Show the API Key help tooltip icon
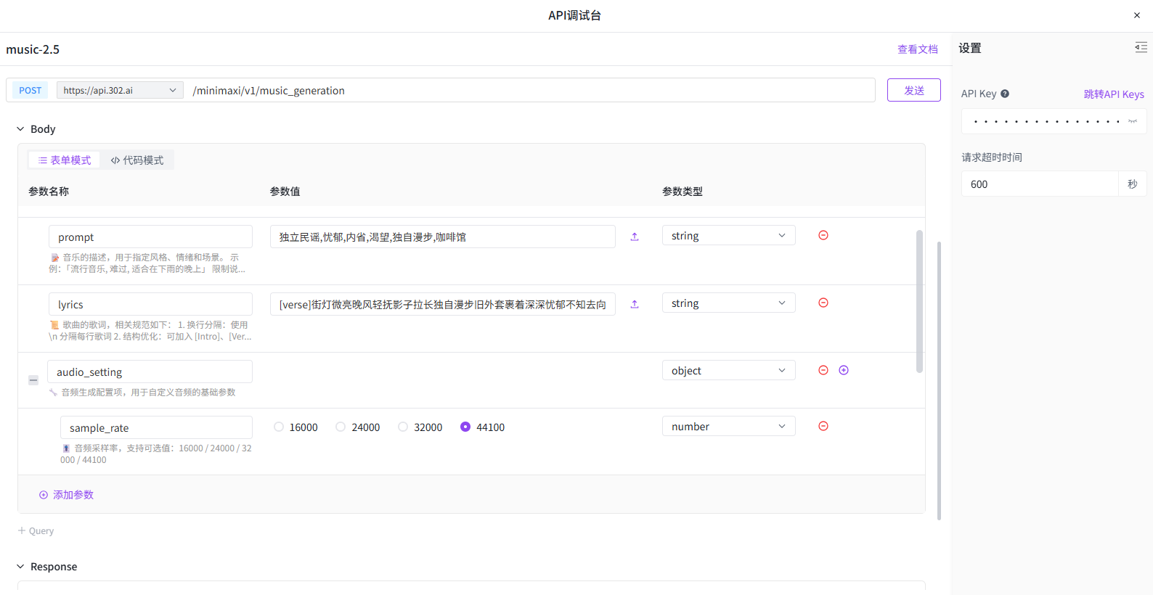The width and height of the screenshot is (1153, 595). [x=1005, y=94]
